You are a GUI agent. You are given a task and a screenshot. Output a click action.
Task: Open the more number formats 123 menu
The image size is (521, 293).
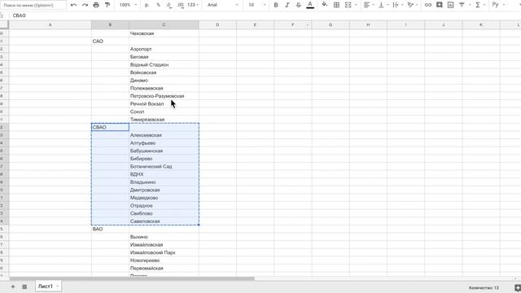click(x=193, y=5)
